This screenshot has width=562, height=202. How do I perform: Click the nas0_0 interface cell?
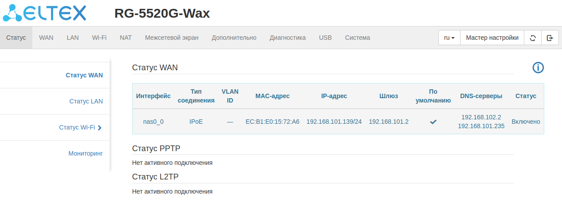point(153,122)
